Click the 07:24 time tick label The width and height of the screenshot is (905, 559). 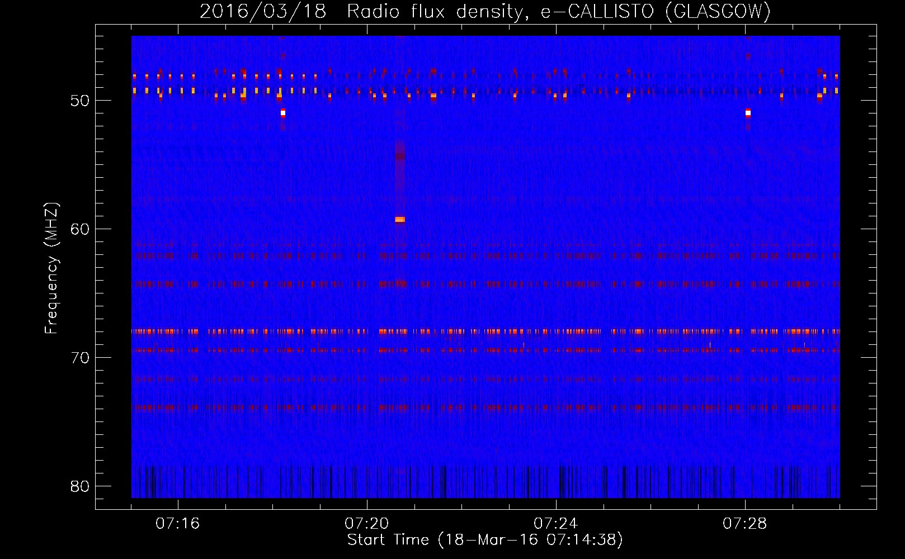point(555,524)
